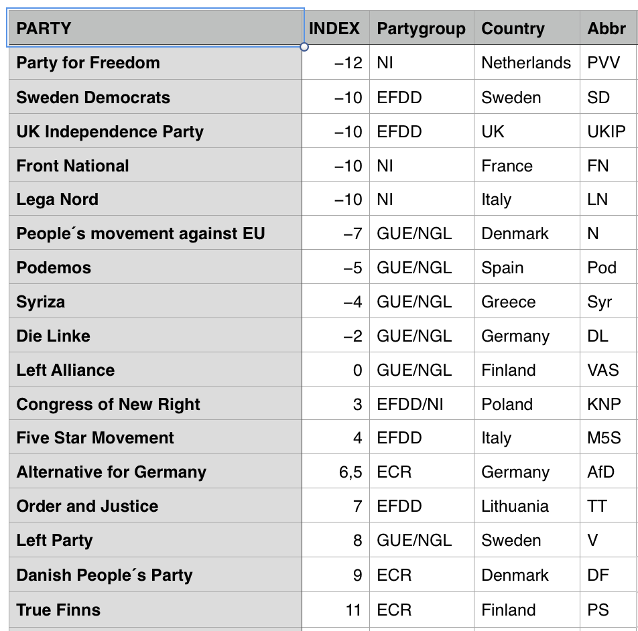Click the Front National party cell

155,165
